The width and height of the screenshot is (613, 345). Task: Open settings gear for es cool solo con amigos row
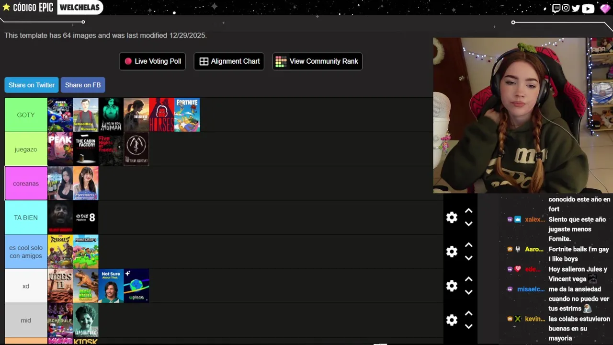pyautogui.click(x=452, y=252)
